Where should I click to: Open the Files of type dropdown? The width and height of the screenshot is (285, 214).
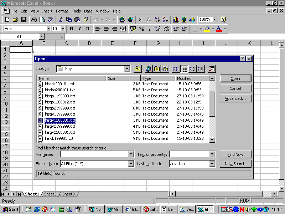click(131, 164)
